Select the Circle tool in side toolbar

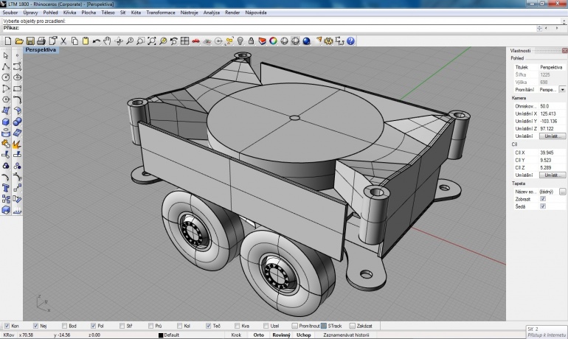(6, 77)
